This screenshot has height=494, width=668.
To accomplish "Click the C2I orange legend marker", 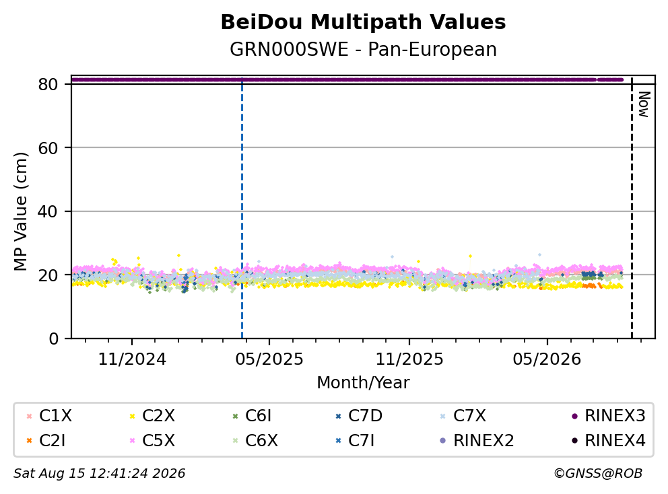I will pyautogui.click(x=29, y=441).
